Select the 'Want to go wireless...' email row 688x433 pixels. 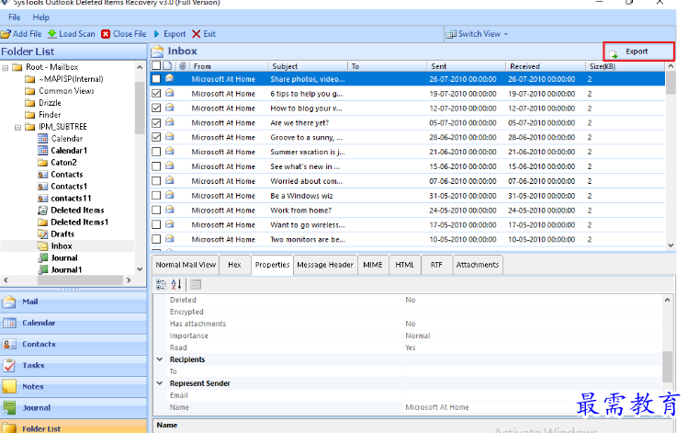coord(407,225)
